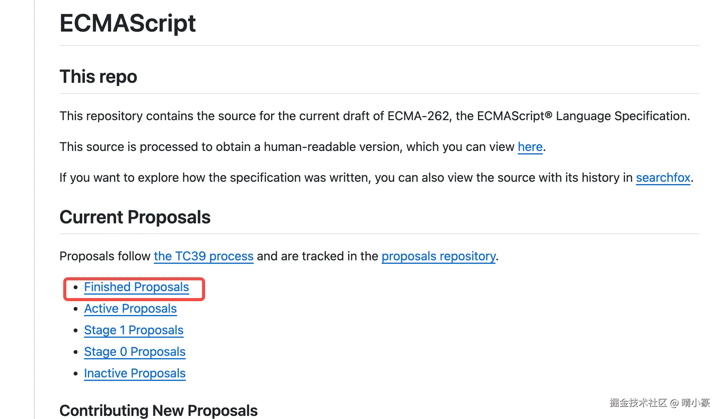Open the 'here' human-readable version link

[530, 147]
